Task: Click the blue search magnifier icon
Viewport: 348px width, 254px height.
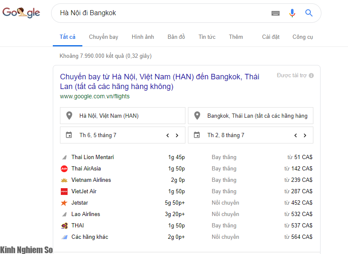Action: pyautogui.click(x=309, y=13)
